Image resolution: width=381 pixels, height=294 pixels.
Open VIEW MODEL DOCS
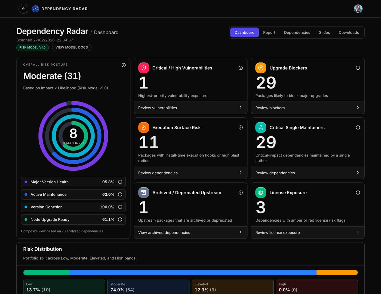click(72, 47)
